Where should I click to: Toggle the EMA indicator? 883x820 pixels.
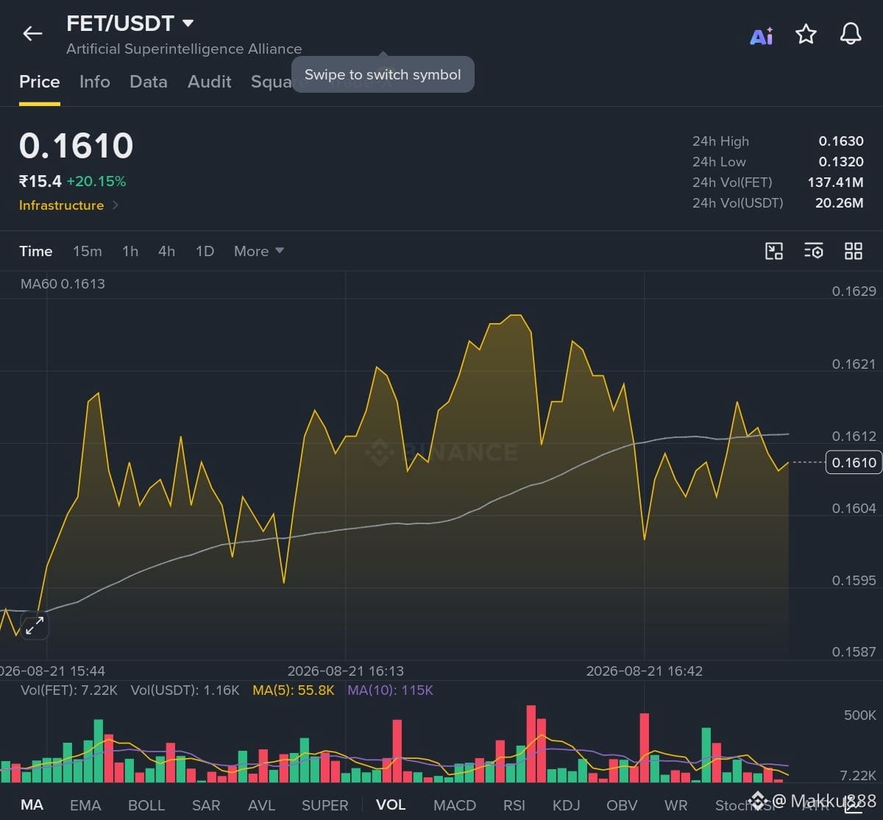point(85,805)
